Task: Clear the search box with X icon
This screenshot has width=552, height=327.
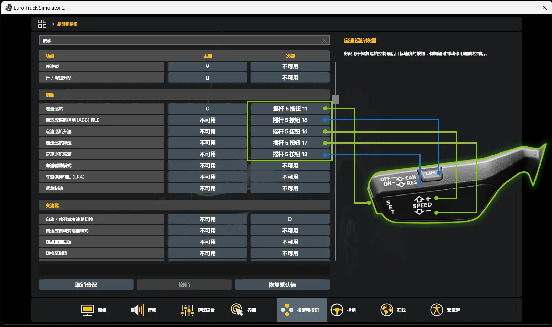Action: point(325,41)
